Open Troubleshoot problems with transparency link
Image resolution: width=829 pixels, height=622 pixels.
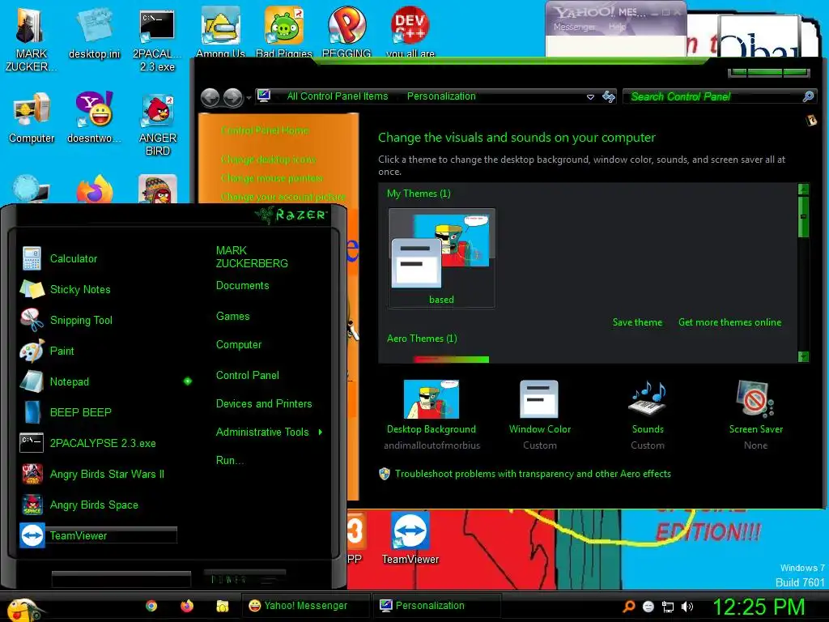[x=533, y=474]
